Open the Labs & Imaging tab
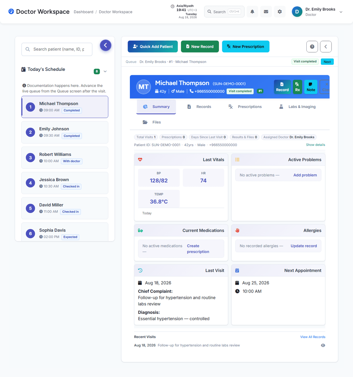353x377 pixels. point(297,106)
